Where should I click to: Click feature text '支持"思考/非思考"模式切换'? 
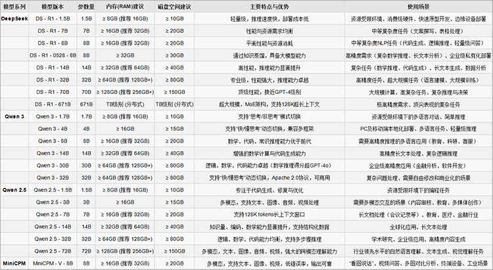[270, 117]
